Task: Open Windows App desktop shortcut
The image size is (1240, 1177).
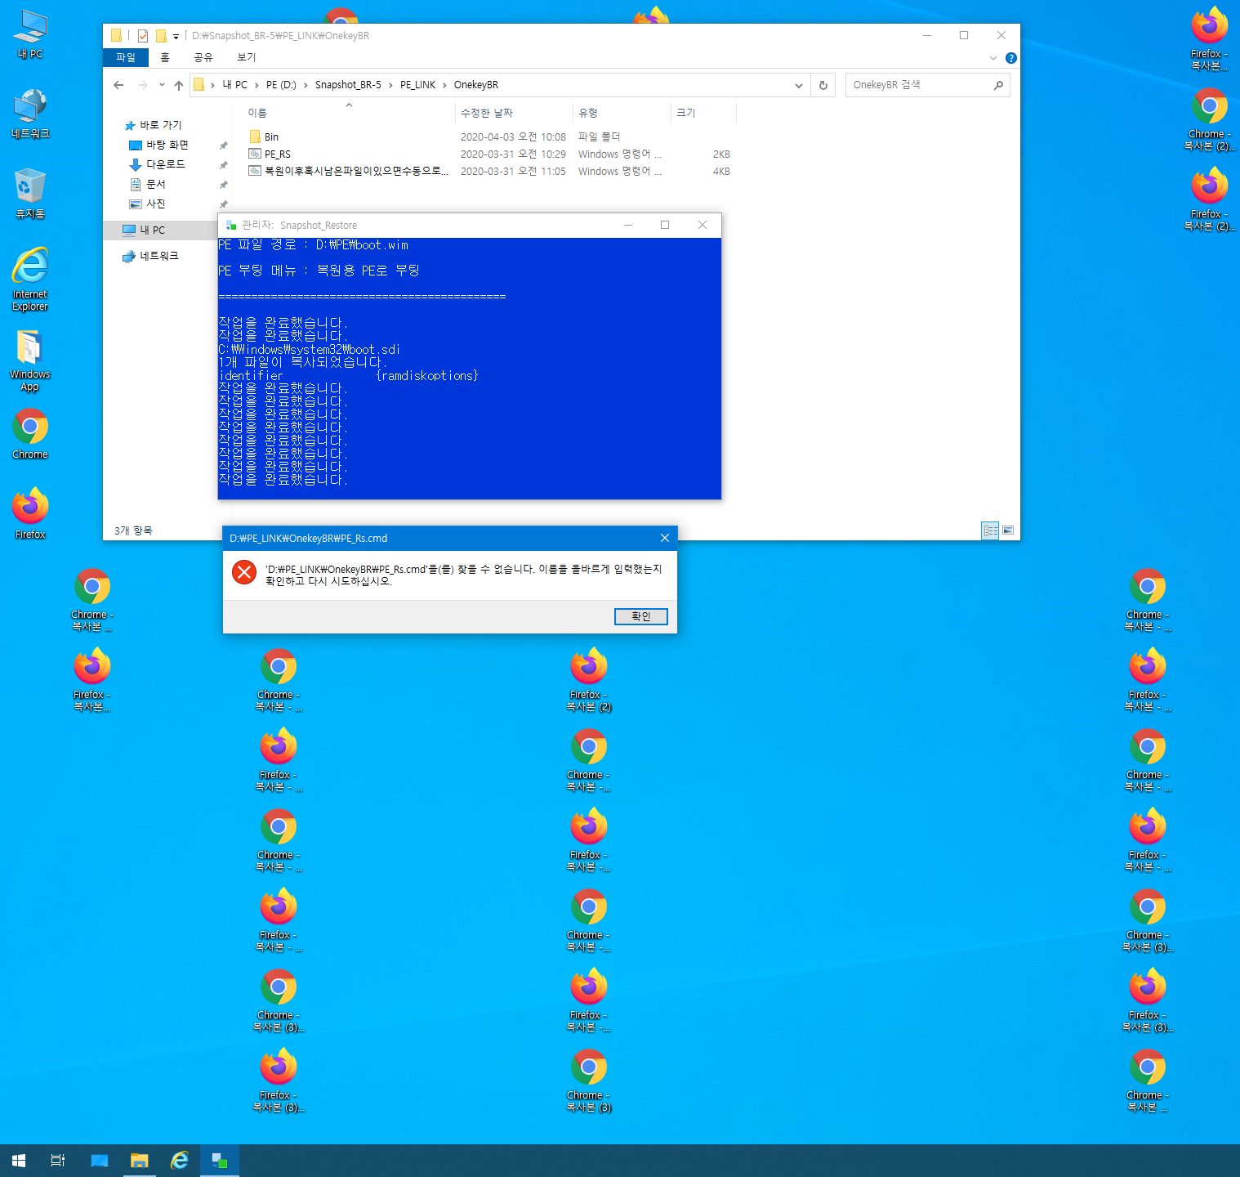Action: pyautogui.click(x=30, y=360)
